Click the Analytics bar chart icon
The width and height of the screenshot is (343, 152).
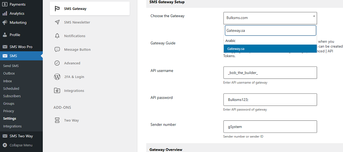coord(5,14)
